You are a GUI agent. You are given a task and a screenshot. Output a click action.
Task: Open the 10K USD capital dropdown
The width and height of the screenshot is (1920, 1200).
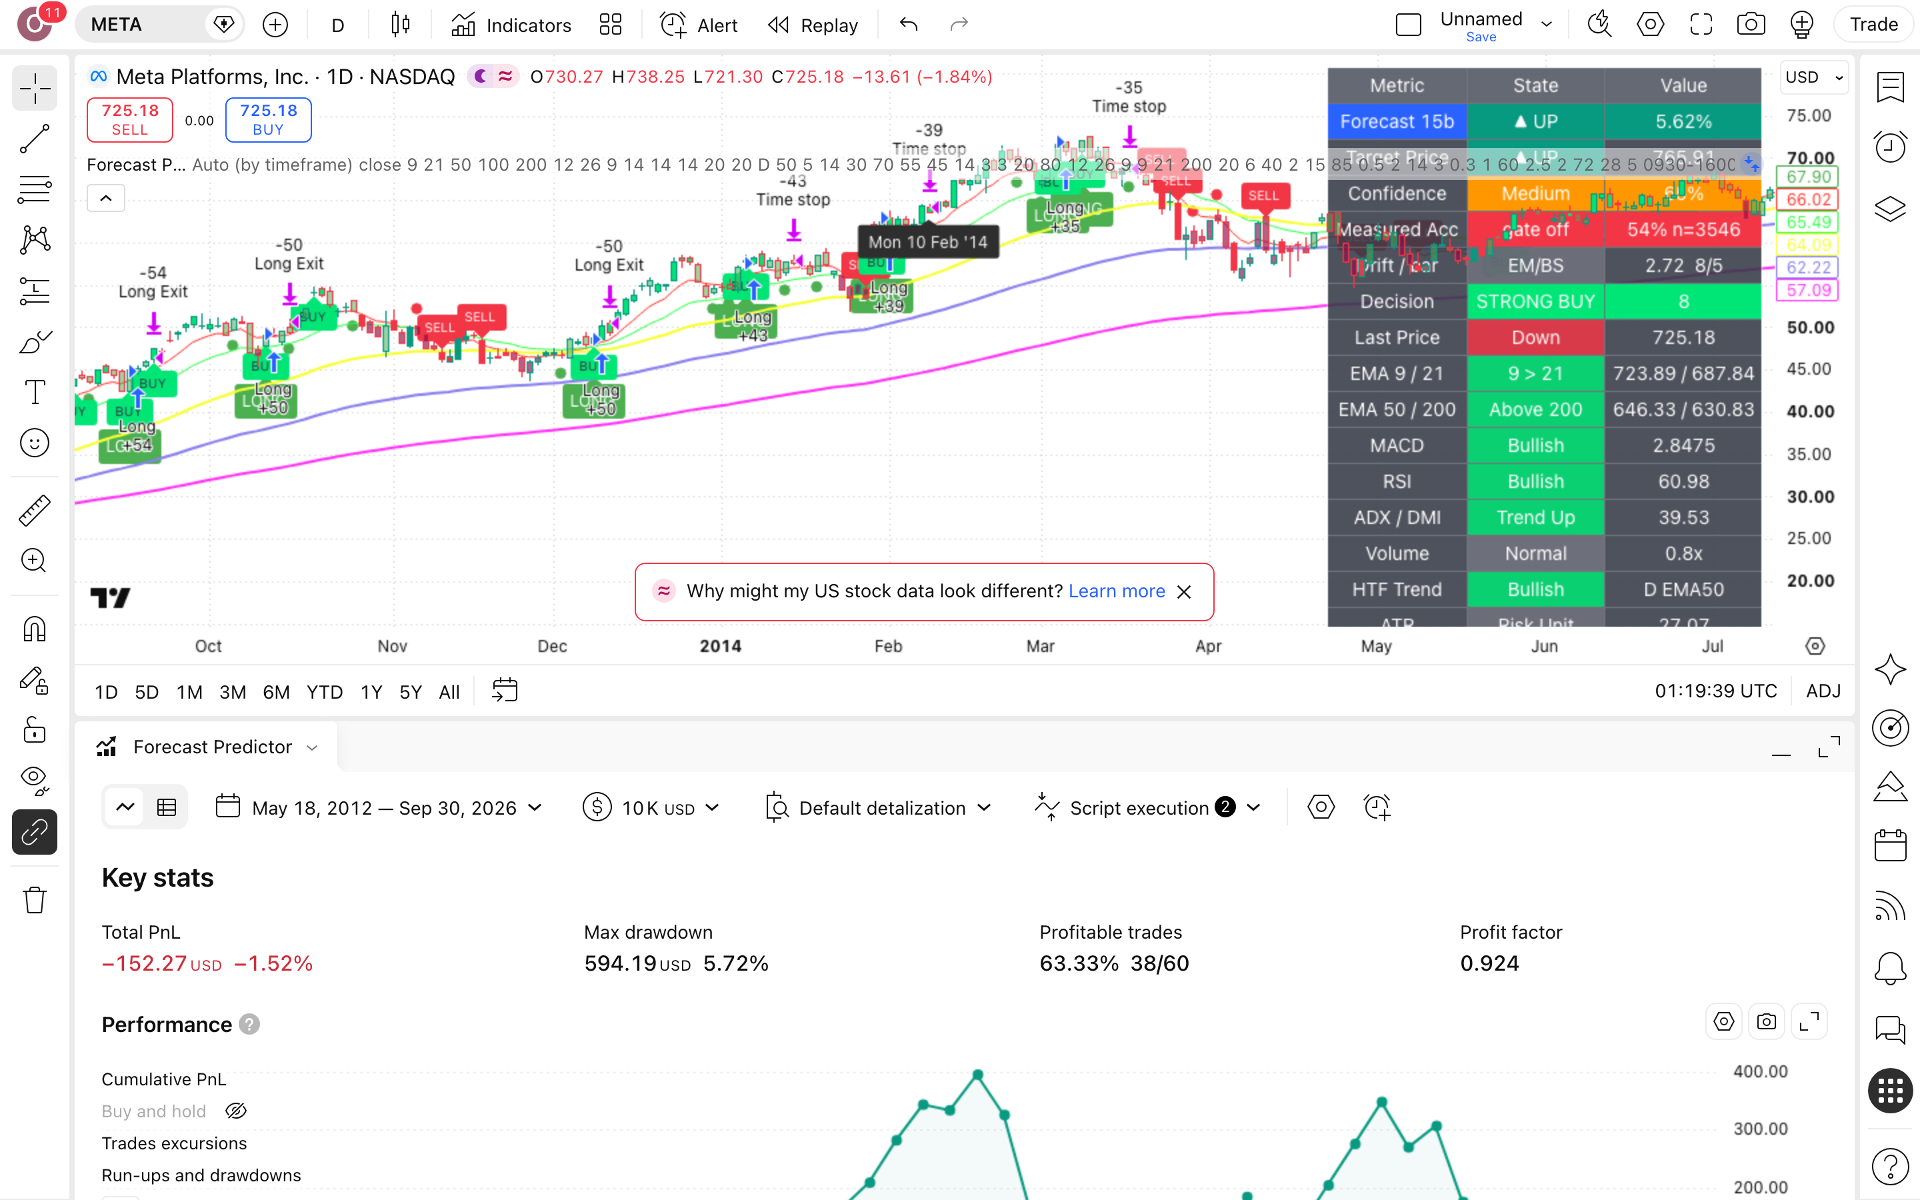(x=651, y=808)
